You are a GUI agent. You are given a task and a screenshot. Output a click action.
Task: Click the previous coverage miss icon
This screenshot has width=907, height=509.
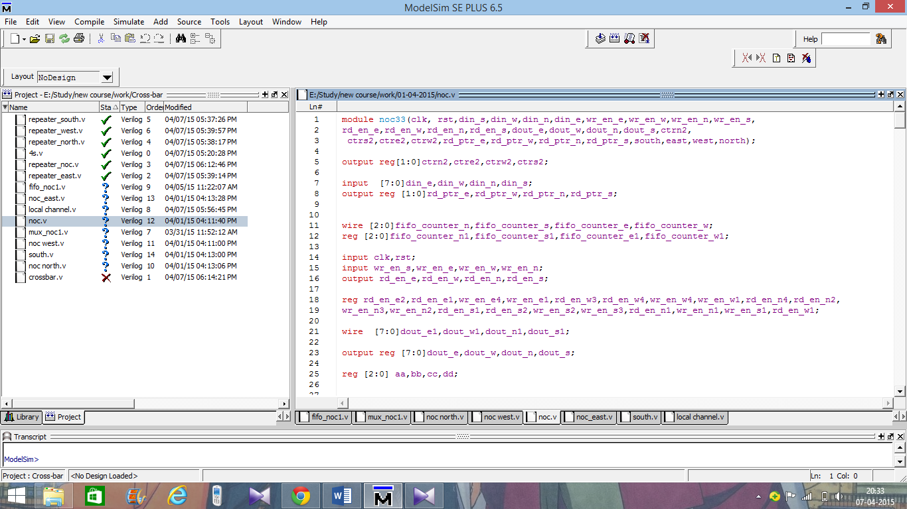pos(747,58)
